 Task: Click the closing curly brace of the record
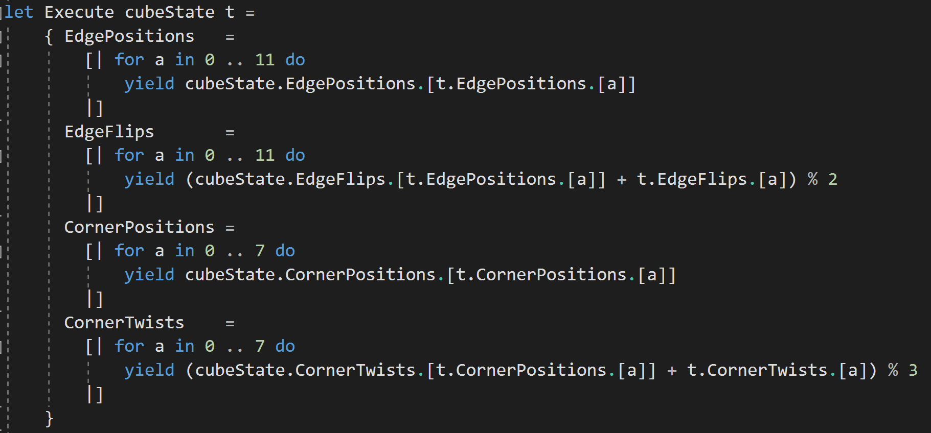click(49, 418)
